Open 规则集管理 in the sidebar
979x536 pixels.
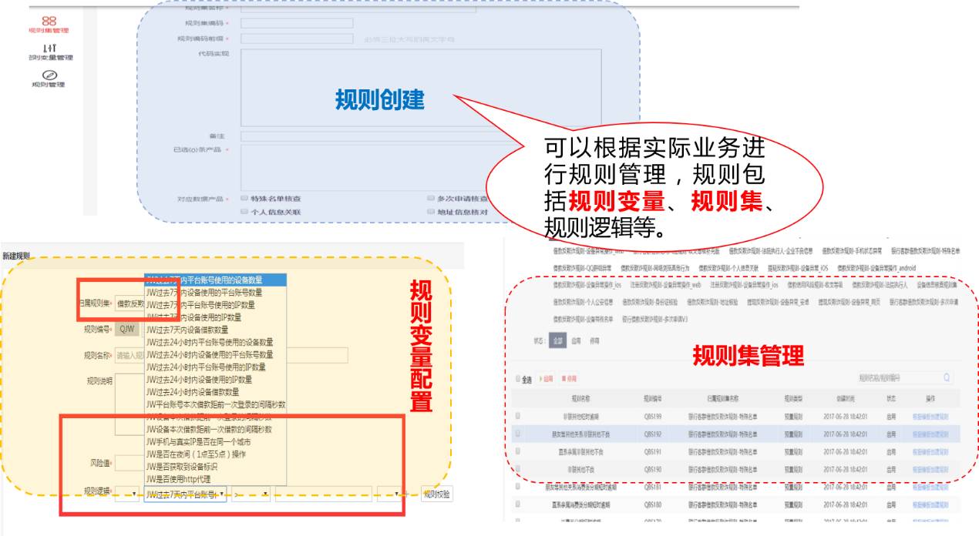[x=49, y=25]
